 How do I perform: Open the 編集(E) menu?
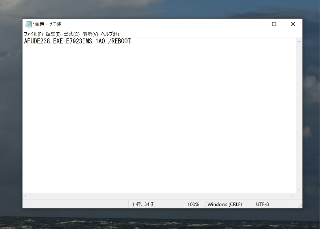53,34
